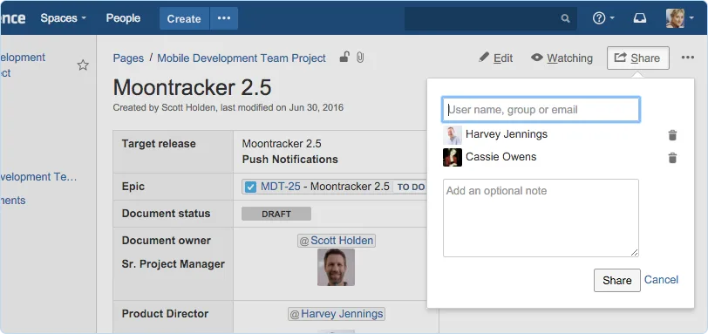Viewport: 708px width, 334px height.
Task: Click the Epic row label
Action: coord(133,187)
